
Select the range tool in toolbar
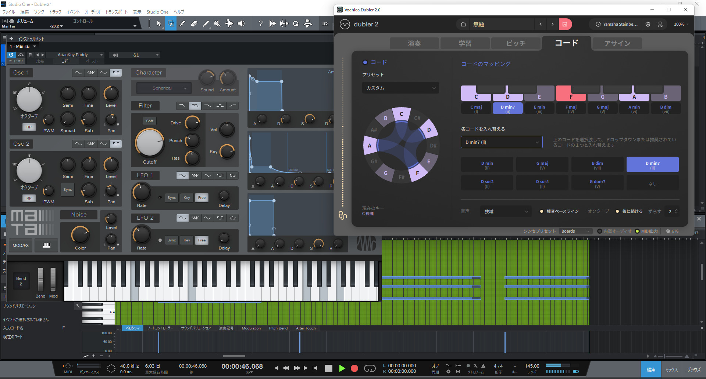point(171,24)
